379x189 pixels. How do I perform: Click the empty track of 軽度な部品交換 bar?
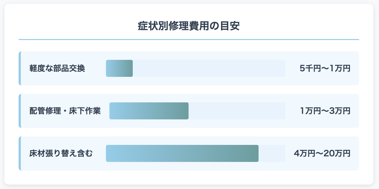pyautogui.click(x=209, y=68)
